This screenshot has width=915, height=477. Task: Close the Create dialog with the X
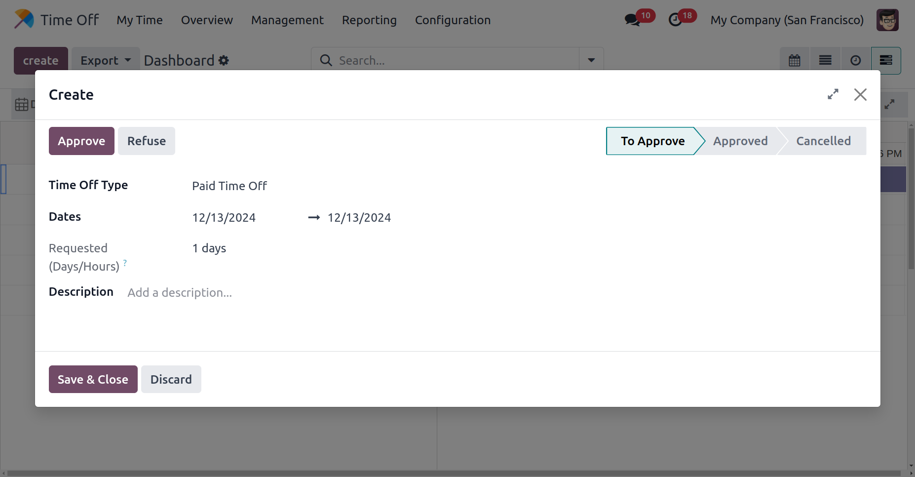[x=860, y=94]
